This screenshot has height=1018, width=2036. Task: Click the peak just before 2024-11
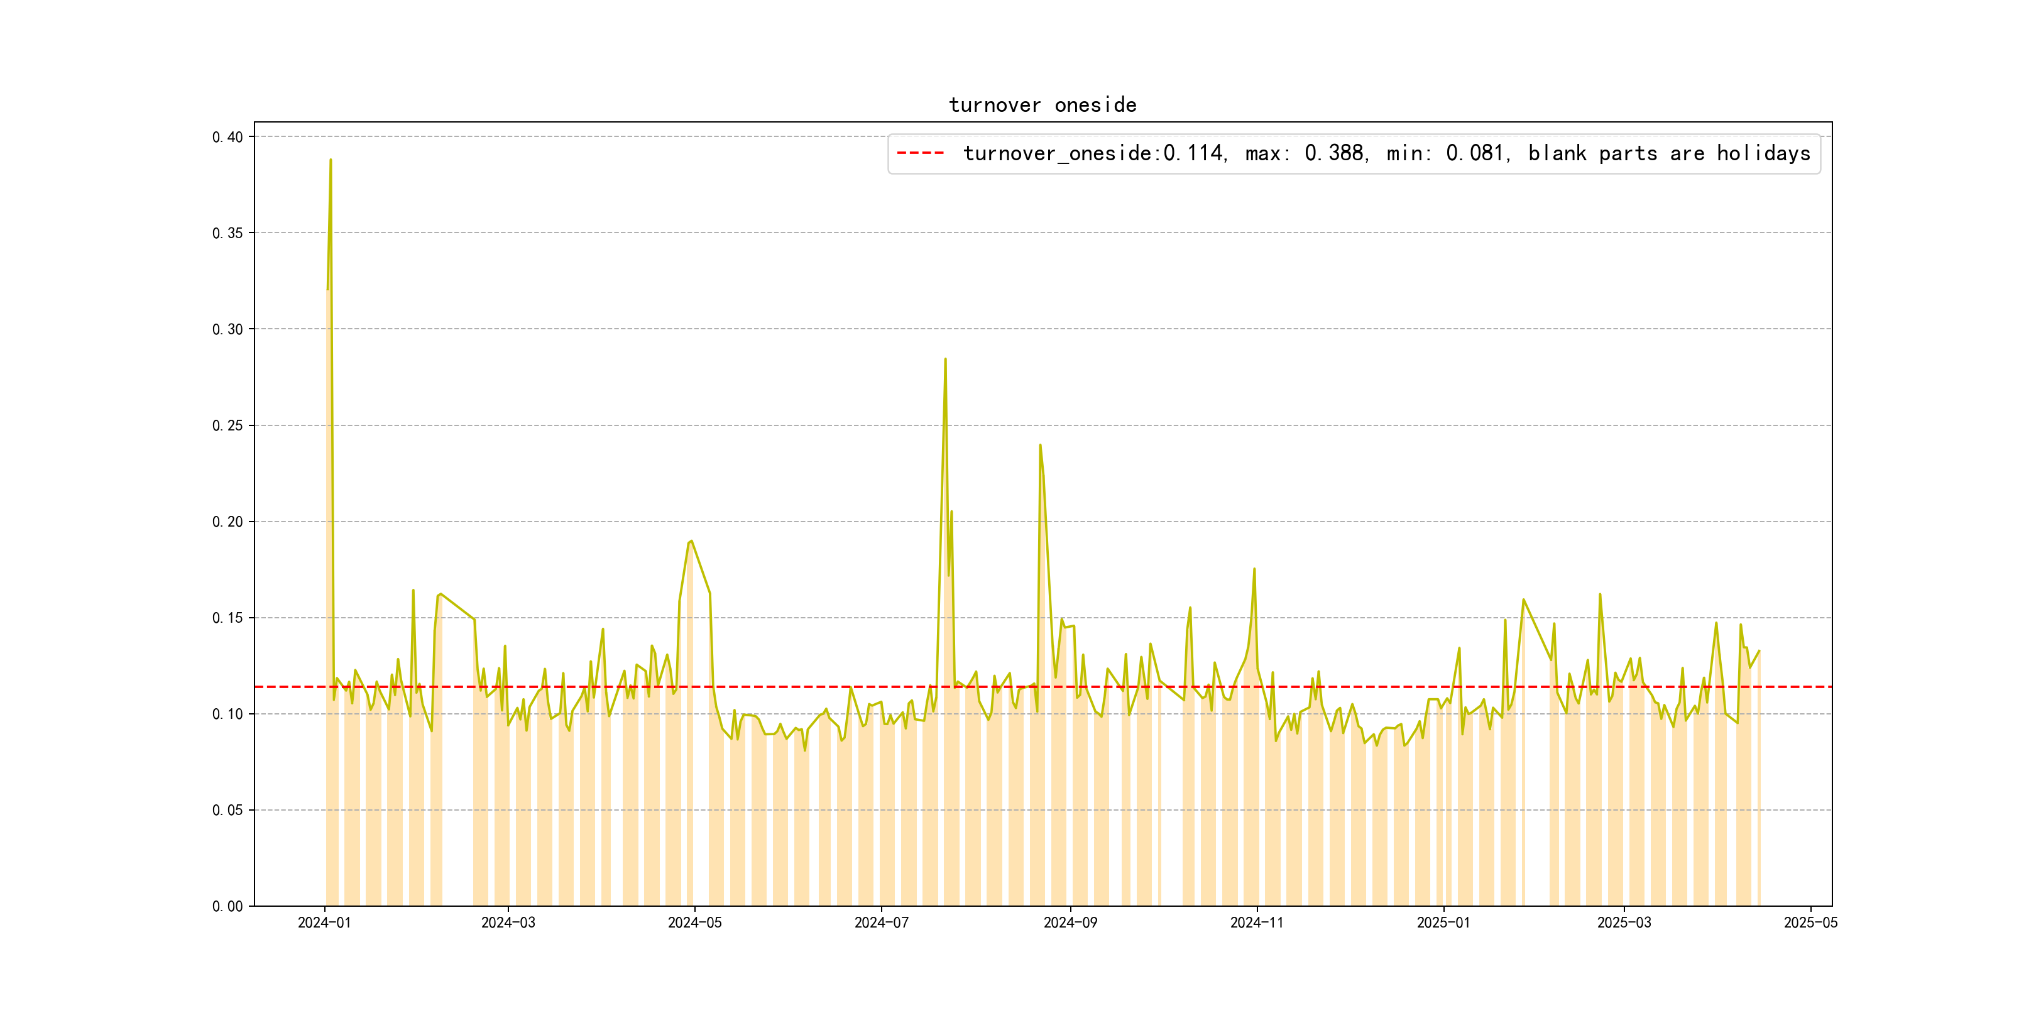pyautogui.click(x=1254, y=569)
